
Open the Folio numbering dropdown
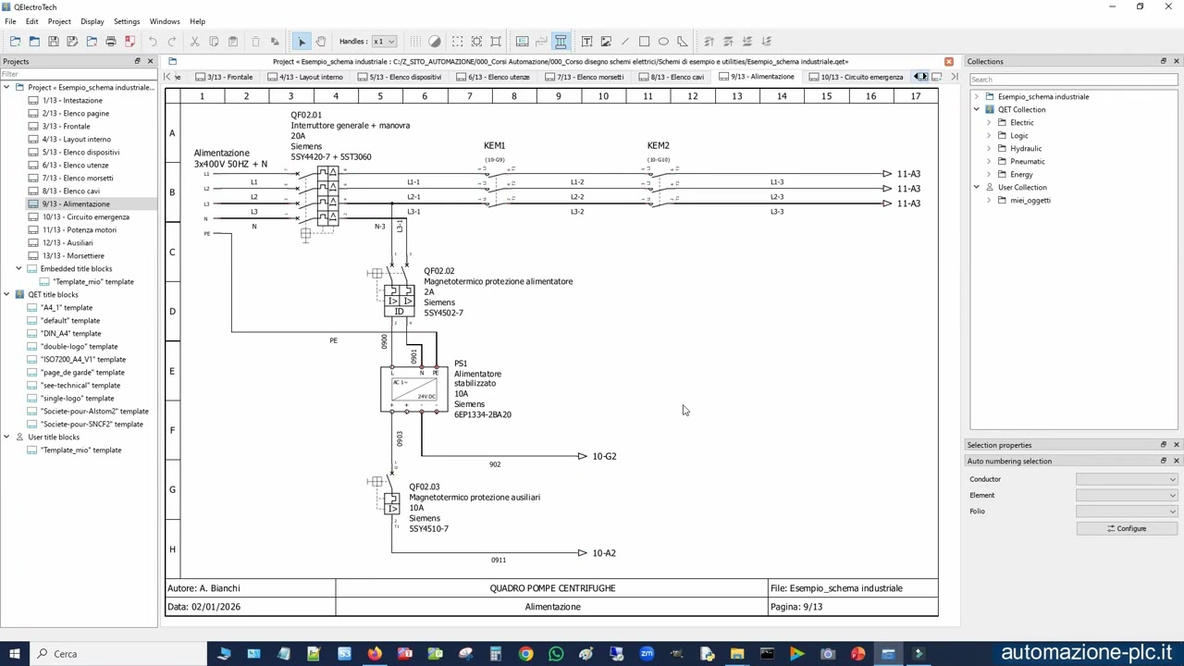click(x=1127, y=511)
